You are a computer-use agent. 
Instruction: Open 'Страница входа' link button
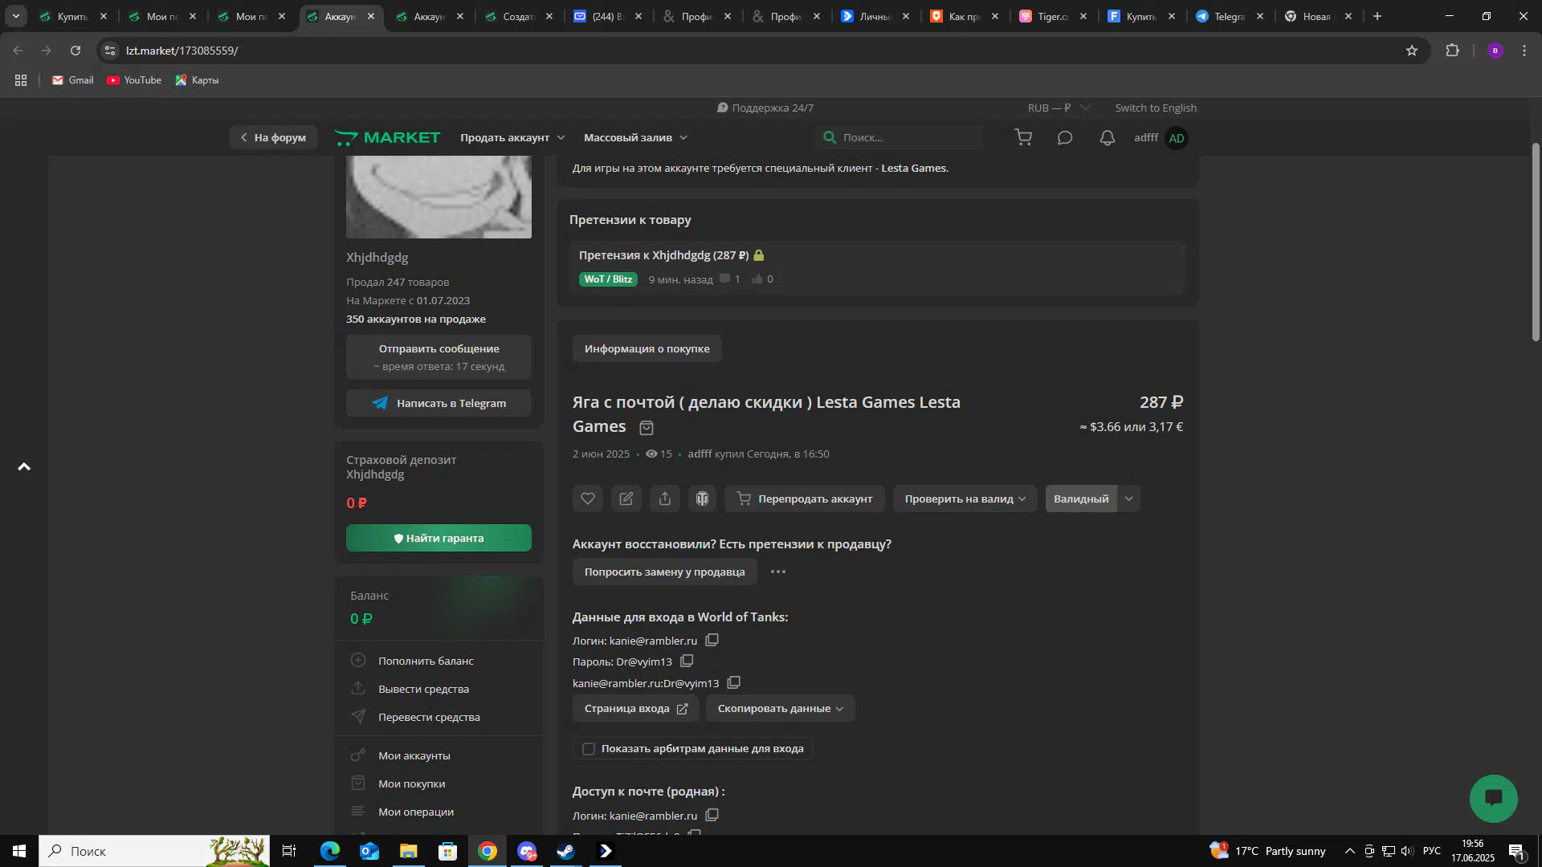point(635,708)
